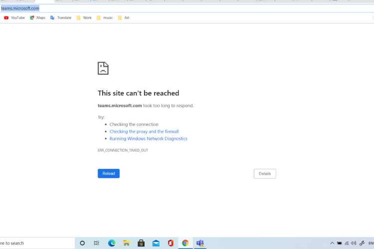374x249 pixels.
Task: Click the taskbar search box
Action: [37, 243]
